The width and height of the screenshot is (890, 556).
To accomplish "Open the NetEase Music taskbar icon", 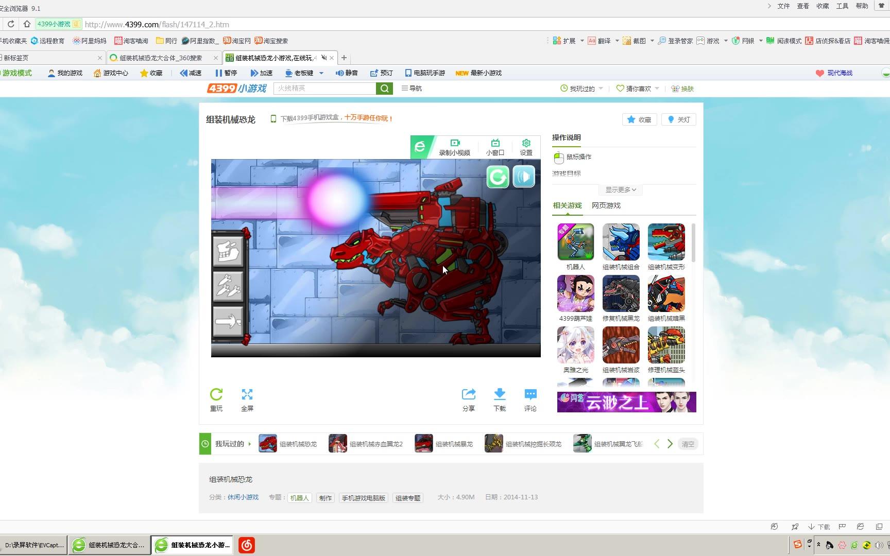I will tap(247, 545).
